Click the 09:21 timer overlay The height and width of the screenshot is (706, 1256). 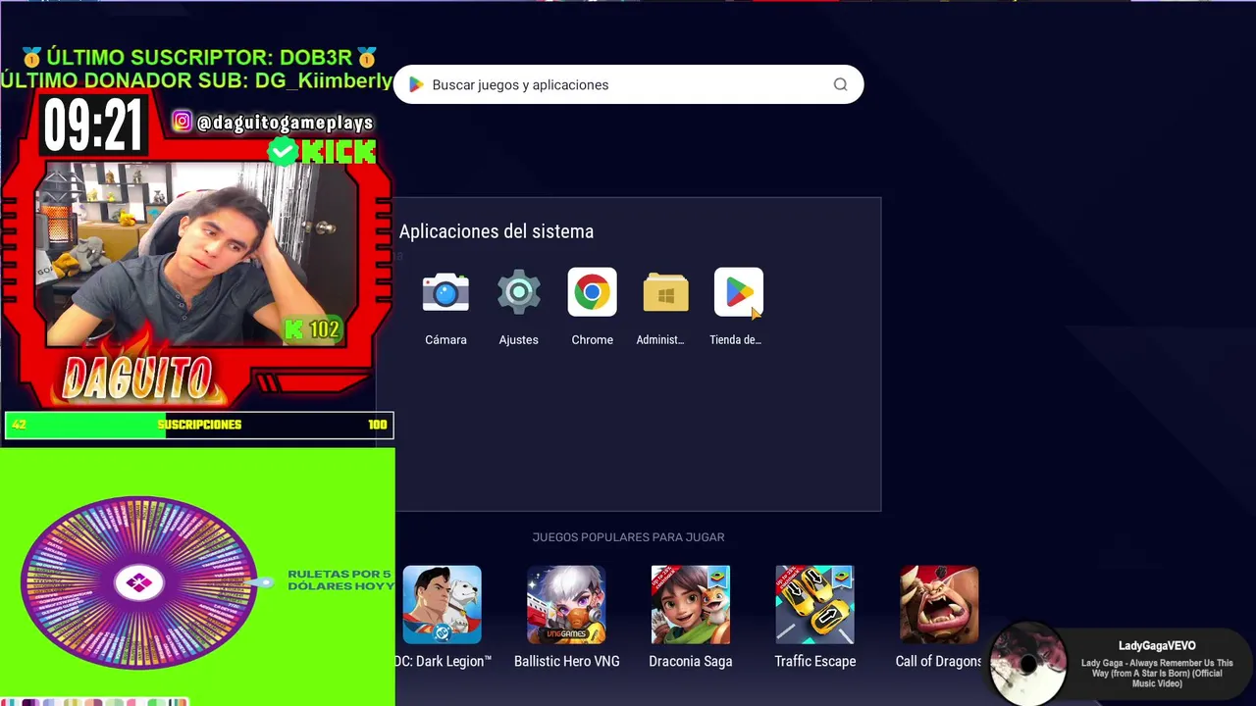click(x=93, y=126)
